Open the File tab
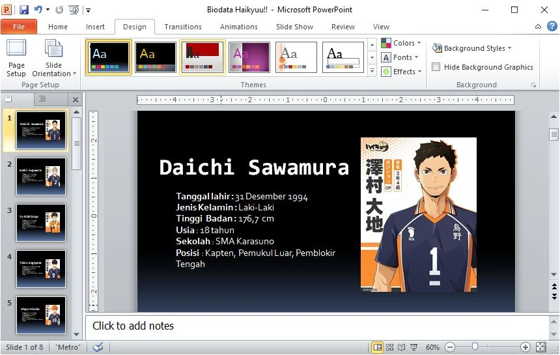Viewport: 560px width, 355px height. click(19, 27)
